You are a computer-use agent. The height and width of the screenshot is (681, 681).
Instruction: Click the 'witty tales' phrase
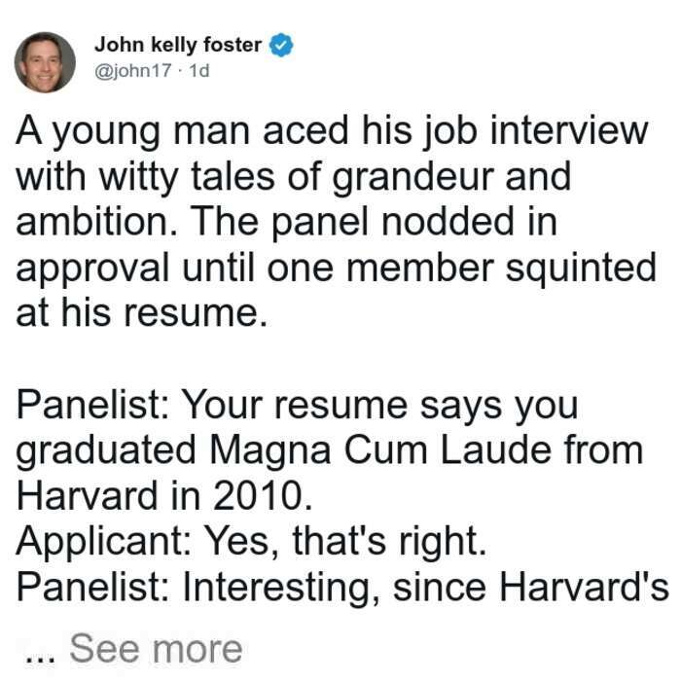pos(187,178)
